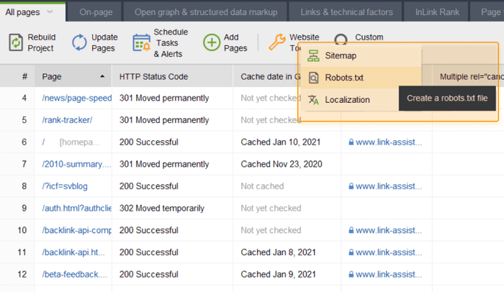Viewport: 504px width, 292px height.
Task: Click the Website Tools wrench icon
Action: click(x=276, y=42)
